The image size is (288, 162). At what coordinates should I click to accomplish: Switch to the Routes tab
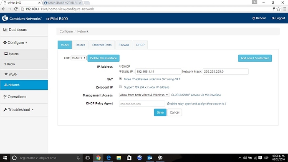coord(81,45)
